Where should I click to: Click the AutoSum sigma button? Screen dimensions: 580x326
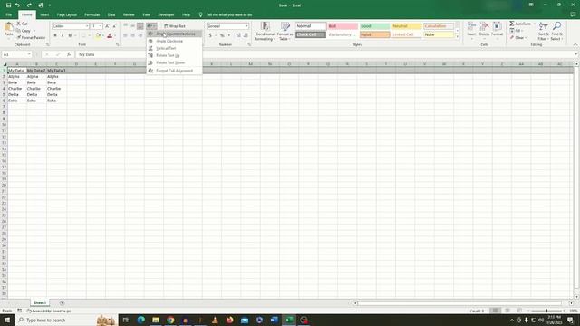pos(520,24)
